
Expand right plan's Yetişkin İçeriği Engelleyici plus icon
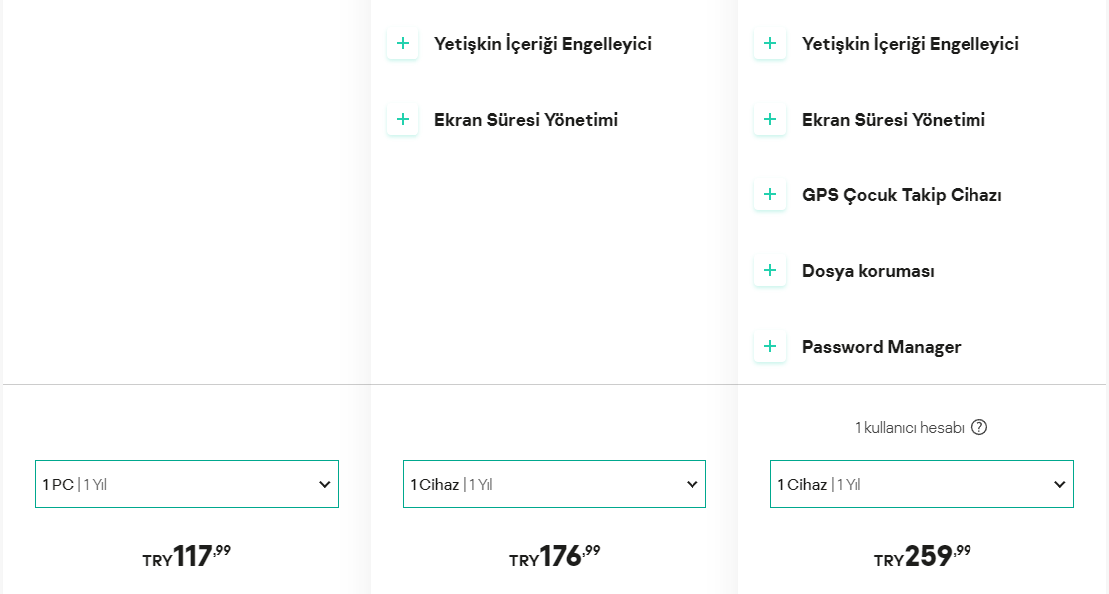[770, 44]
